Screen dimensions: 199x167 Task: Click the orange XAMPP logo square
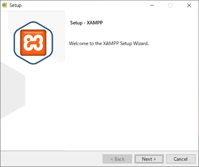point(33,43)
